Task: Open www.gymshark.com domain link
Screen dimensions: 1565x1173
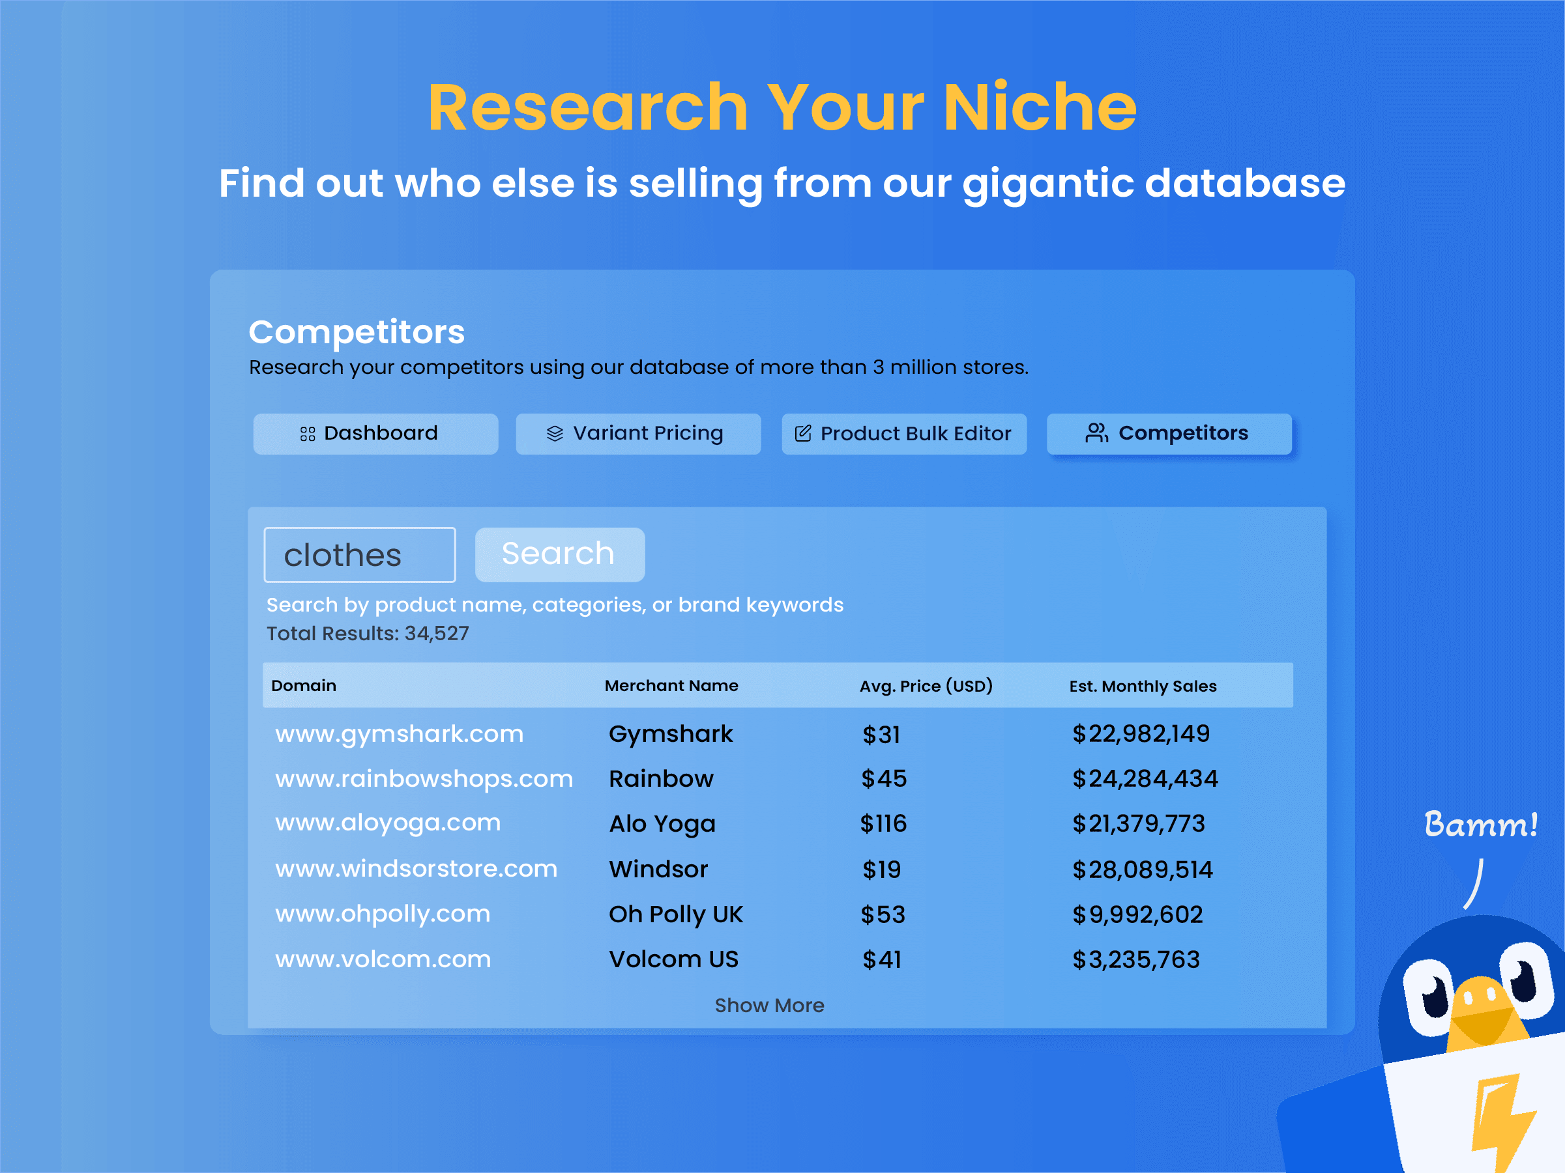Action: coord(399,735)
